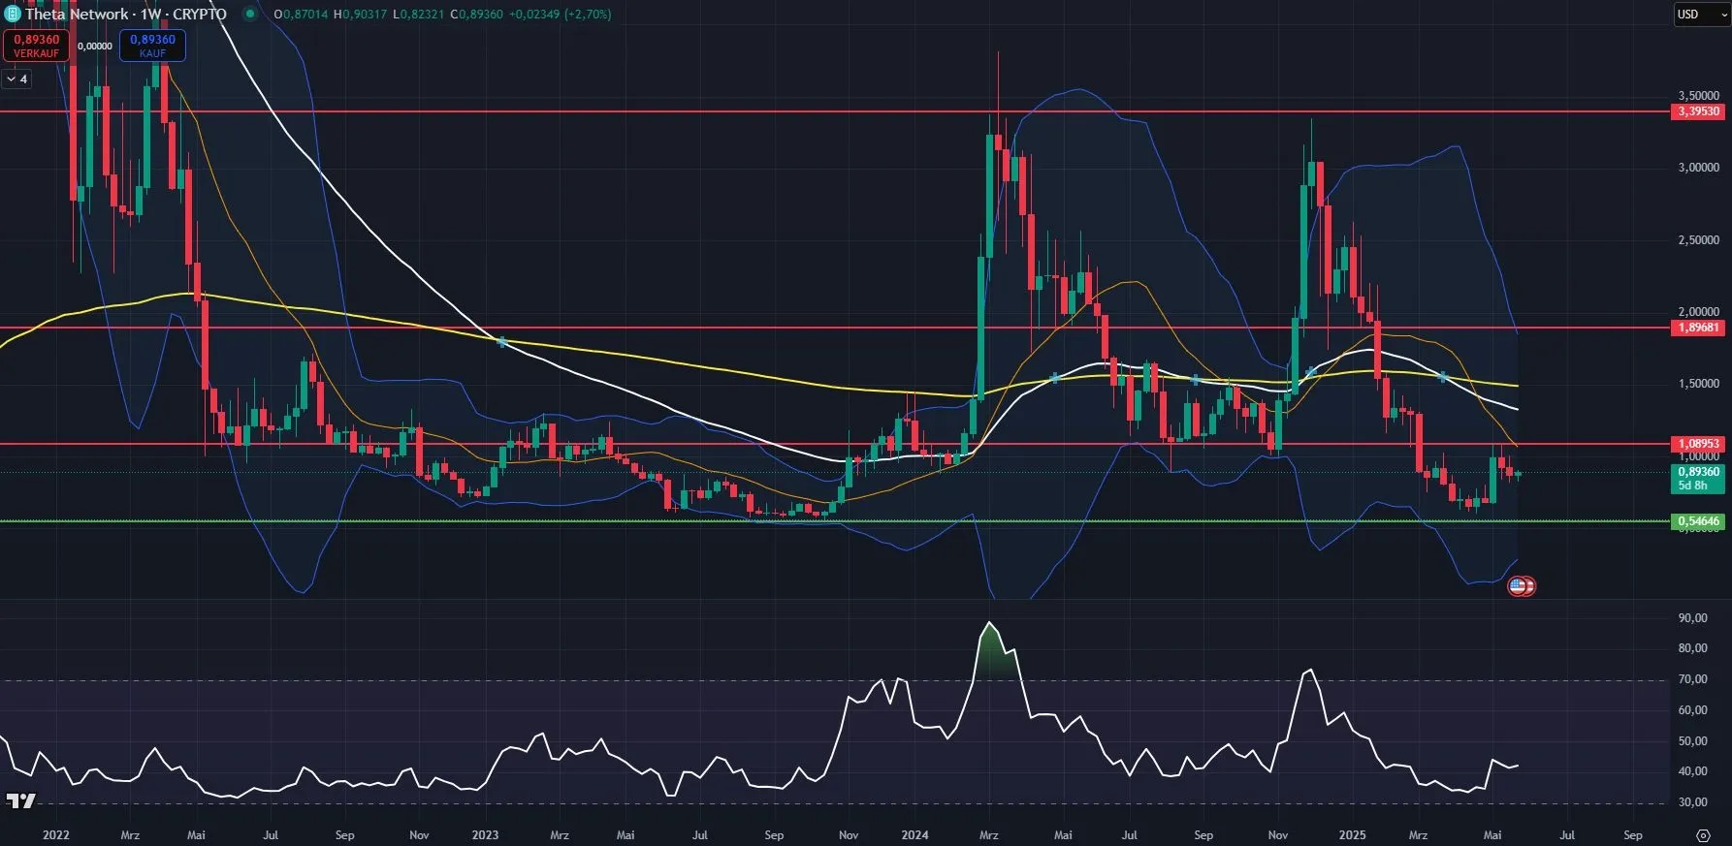Screen dimensions: 1732x846
Task: Click the 2023 label on time axis
Action: coord(485,835)
